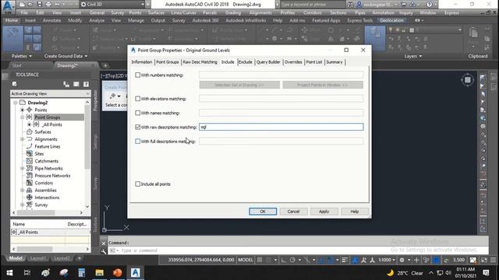This screenshot has height=280, width=499.
Task: Click the AutoCAD application menu logo
Action: pos(8,6)
